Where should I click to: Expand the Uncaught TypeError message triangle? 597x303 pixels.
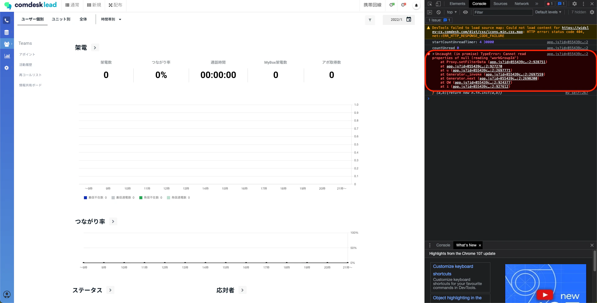(433, 54)
